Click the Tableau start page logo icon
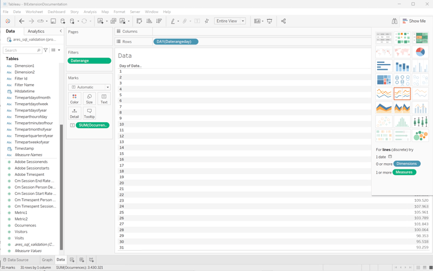Viewport: 433px width, 271px height. (x=8, y=21)
